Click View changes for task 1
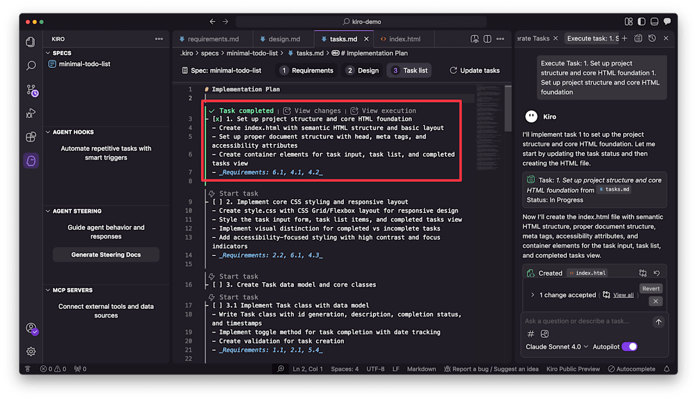 [312, 110]
